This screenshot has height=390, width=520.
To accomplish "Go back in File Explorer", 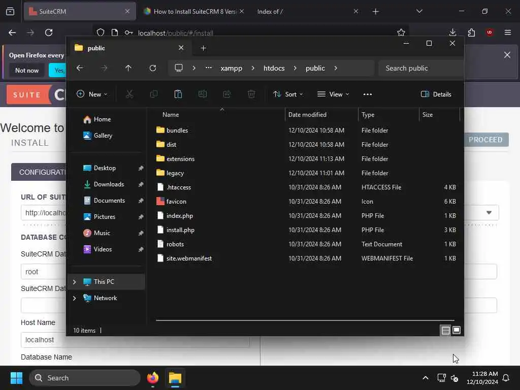I will (80, 68).
